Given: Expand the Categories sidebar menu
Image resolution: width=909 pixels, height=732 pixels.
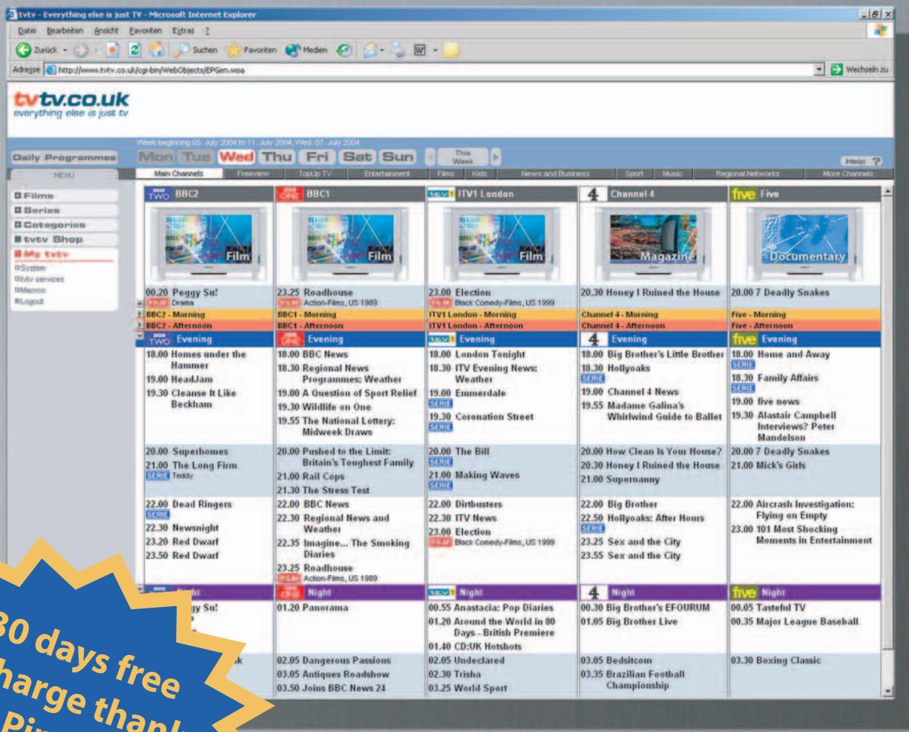Looking at the screenshot, I should (x=64, y=225).
